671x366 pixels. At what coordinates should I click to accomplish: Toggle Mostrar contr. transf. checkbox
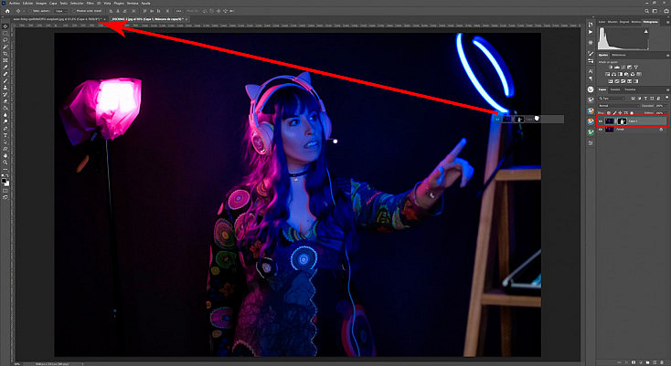74,11
